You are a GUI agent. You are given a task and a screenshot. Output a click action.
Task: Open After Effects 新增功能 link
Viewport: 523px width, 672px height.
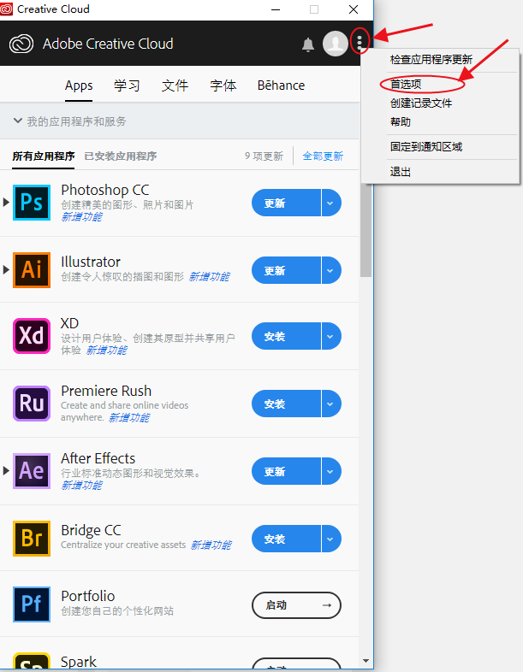81,486
